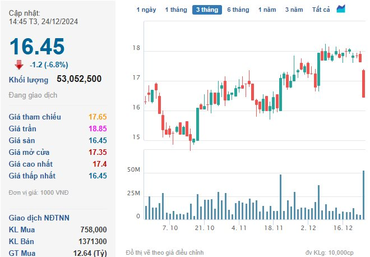Click the highest price 17.4

click(100, 164)
